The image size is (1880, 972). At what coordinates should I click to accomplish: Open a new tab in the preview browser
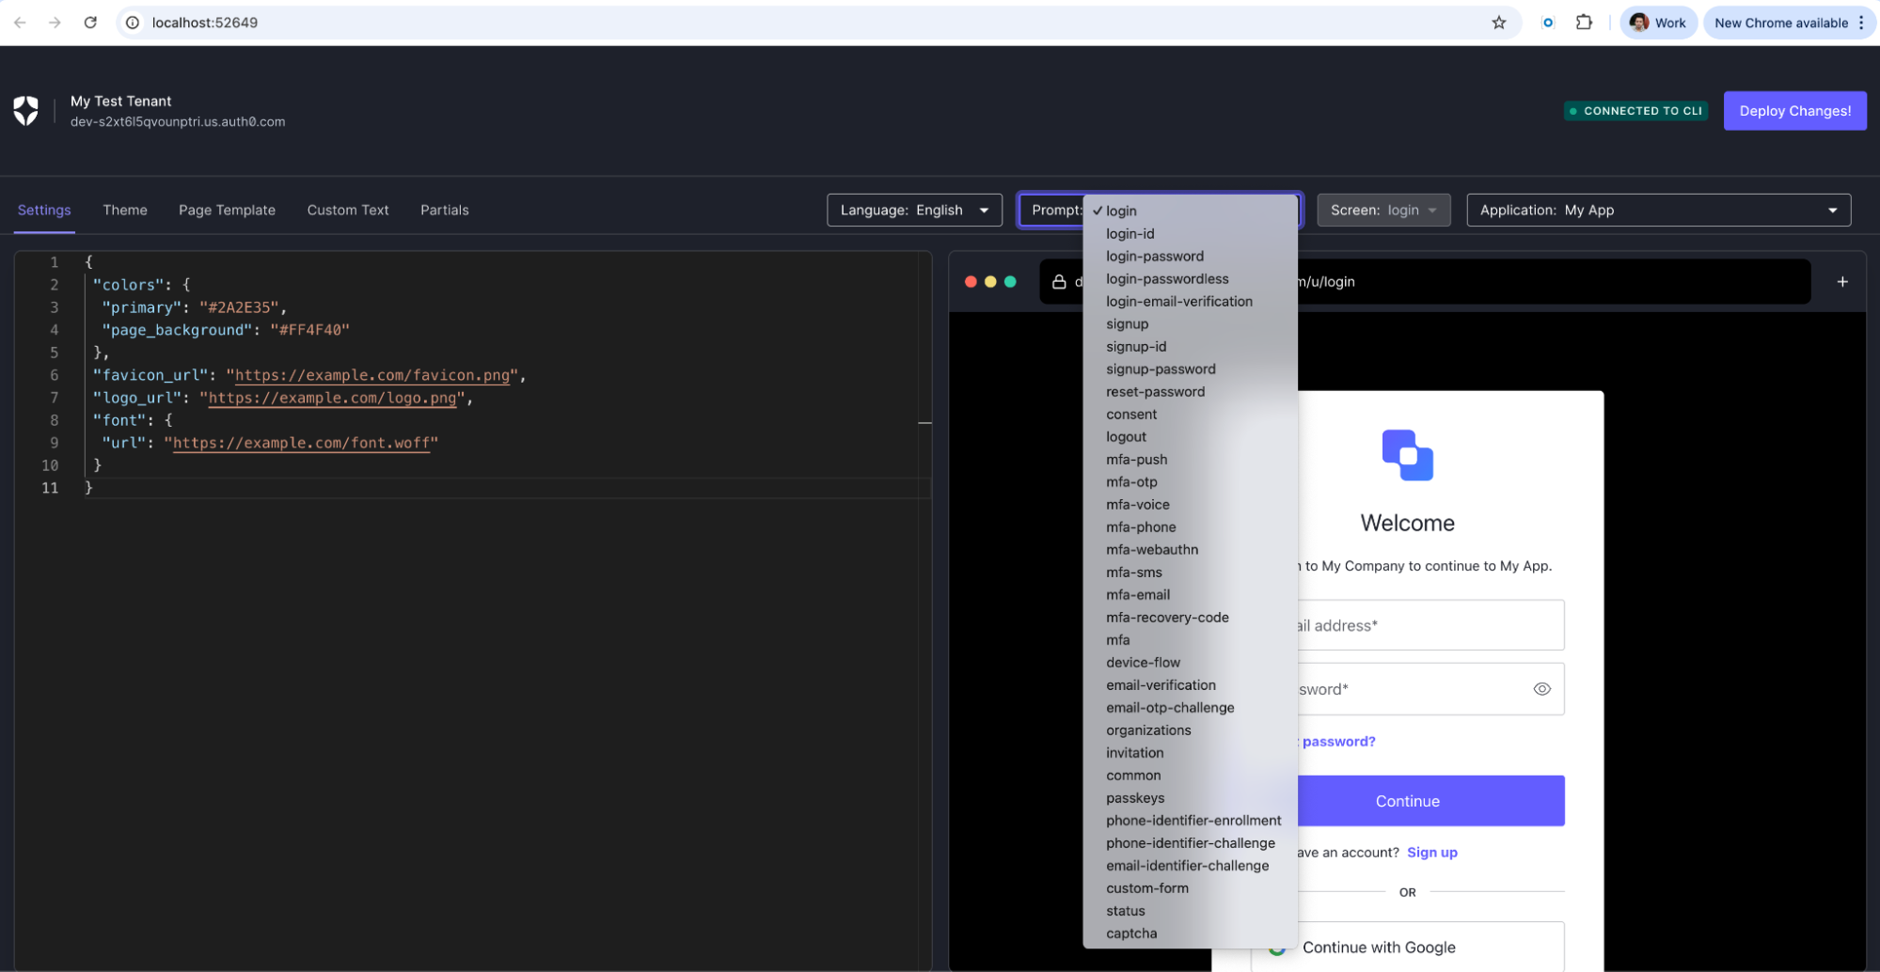pyautogui.click(x=1841, y=281)
